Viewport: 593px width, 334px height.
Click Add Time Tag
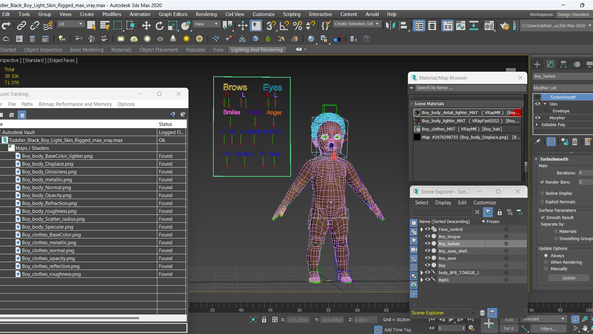[397, 330]
